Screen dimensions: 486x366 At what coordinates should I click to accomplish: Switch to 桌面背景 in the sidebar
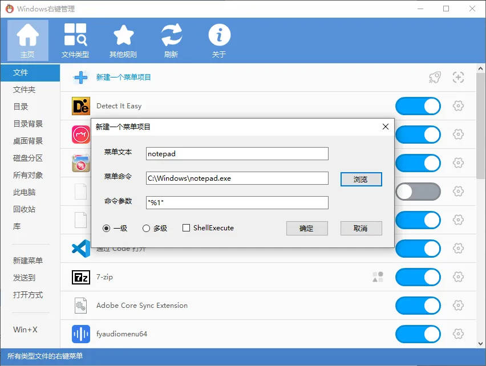pos(28,141)
